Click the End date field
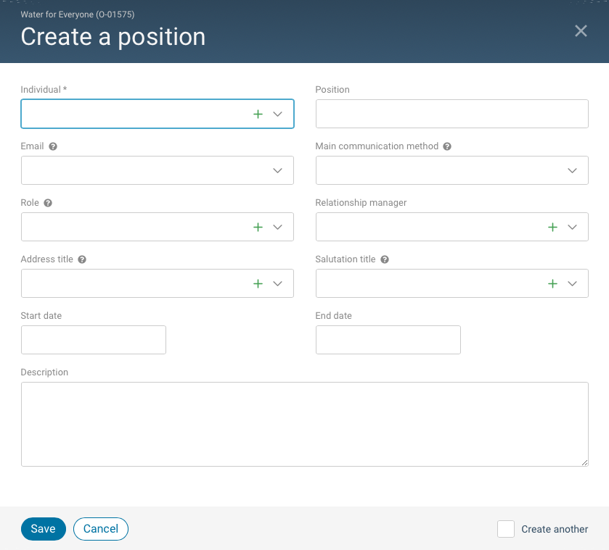Viewport: 609px width, 550px height. click(x=388, y=340)
